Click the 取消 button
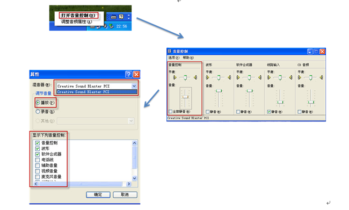Viewport: 349px width, 210px height. point(125,194)
